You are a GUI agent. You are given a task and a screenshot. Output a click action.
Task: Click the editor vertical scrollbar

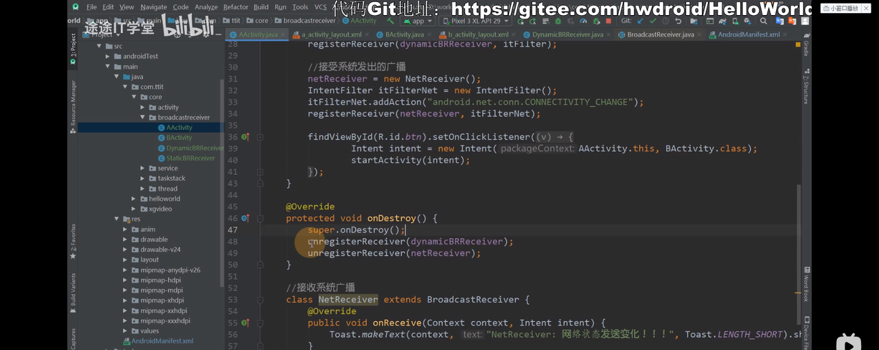coord(798,253)
